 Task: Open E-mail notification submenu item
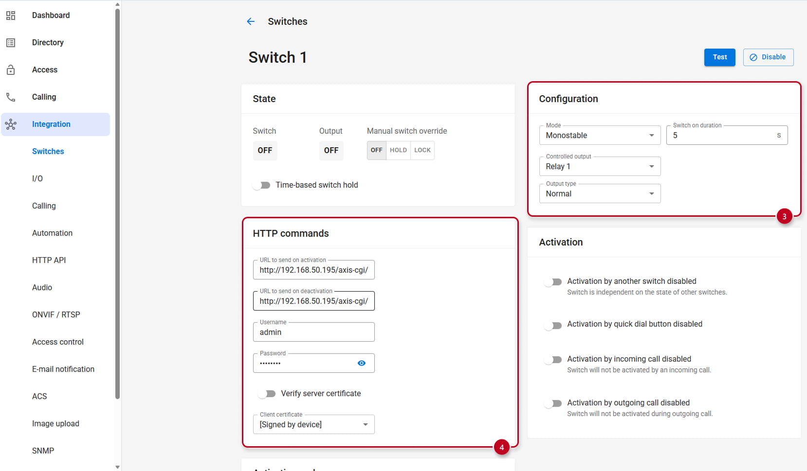click(x=63, y=369)
